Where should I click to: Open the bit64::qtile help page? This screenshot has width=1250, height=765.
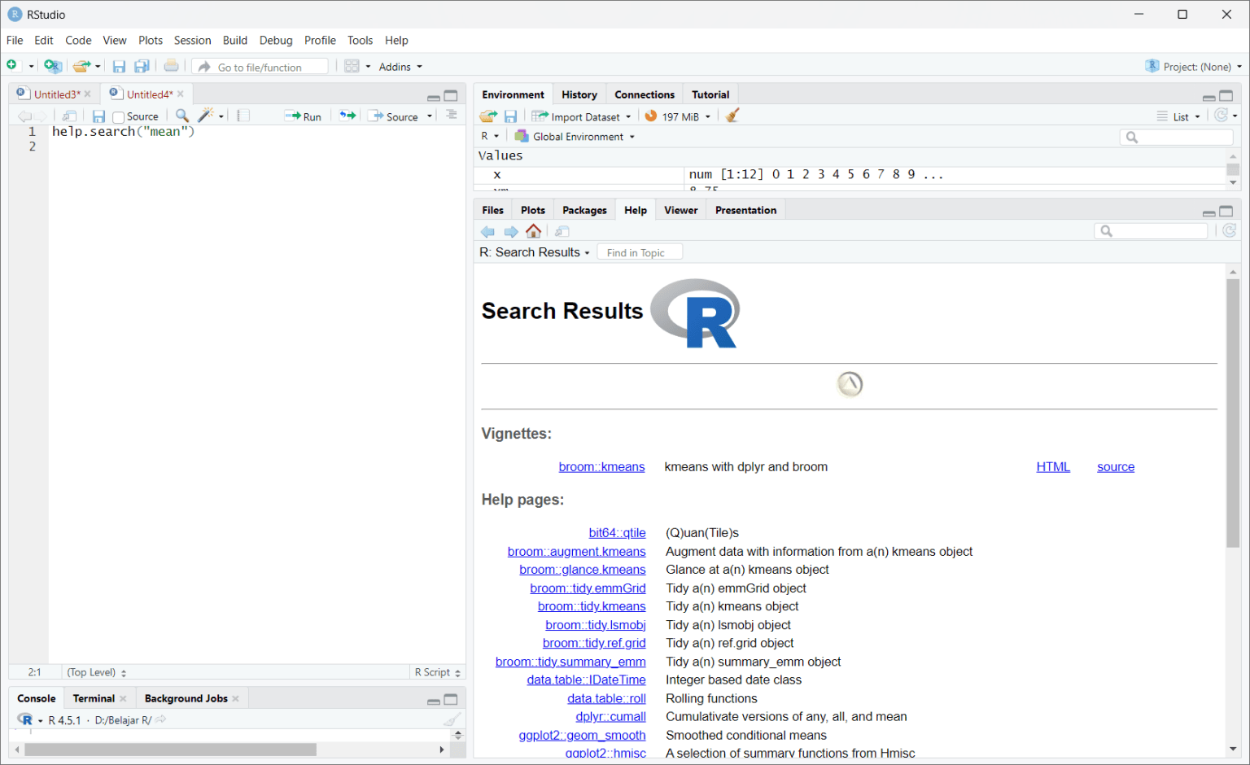pos(617,533)
